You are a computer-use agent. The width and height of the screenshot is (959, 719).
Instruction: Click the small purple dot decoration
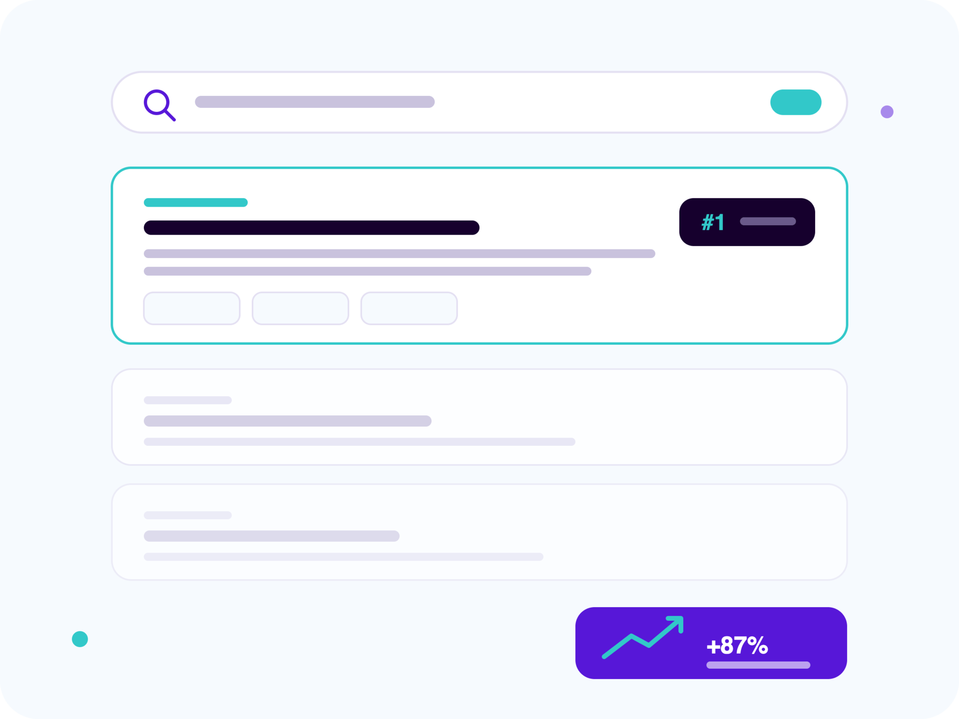pos(887,112)
